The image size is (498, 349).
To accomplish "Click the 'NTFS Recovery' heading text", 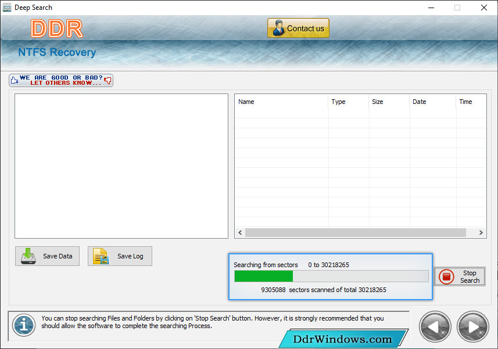I will 57,52.
